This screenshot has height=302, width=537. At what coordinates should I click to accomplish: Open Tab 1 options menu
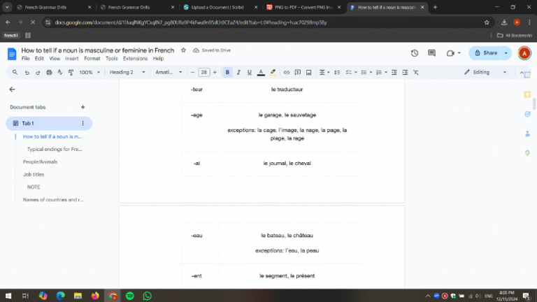pyautogui.click(x=83, y=123)
